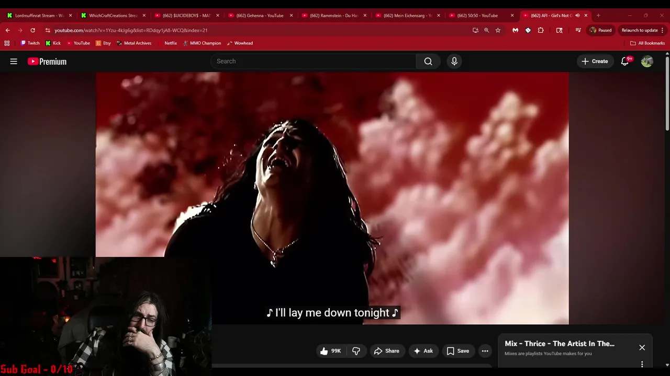Close the Lordmuffinrat Stream tab
This screenshot has height=376, width=670.
[x=70, y=16]
